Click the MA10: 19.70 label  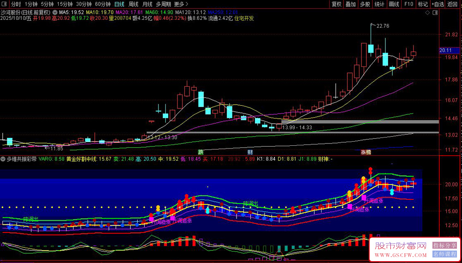(100, 12)
